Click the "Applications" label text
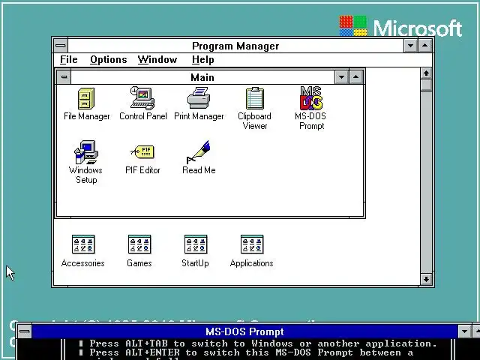Screen dimensions: 480x360 (x=252, y=263)
